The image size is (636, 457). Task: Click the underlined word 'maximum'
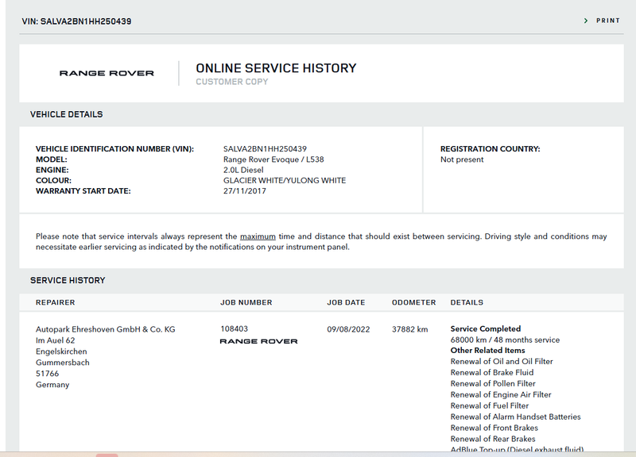tap(258, 236)
